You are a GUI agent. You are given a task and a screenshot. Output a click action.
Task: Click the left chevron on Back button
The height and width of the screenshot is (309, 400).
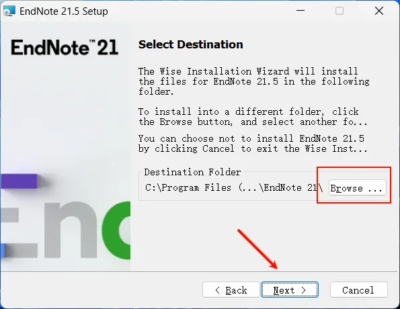coord(217,290)
